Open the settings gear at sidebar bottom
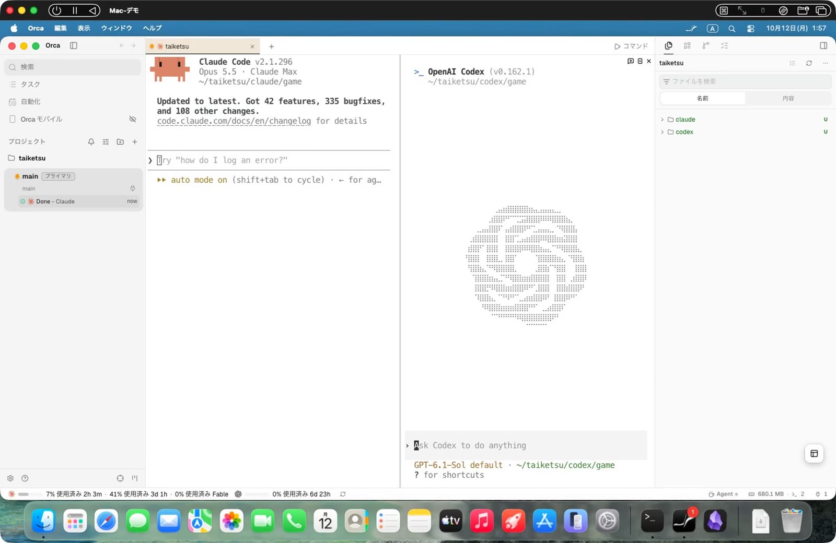Image resolution: width=836 pixels, height=543 pixels. [x=10, y=478]
